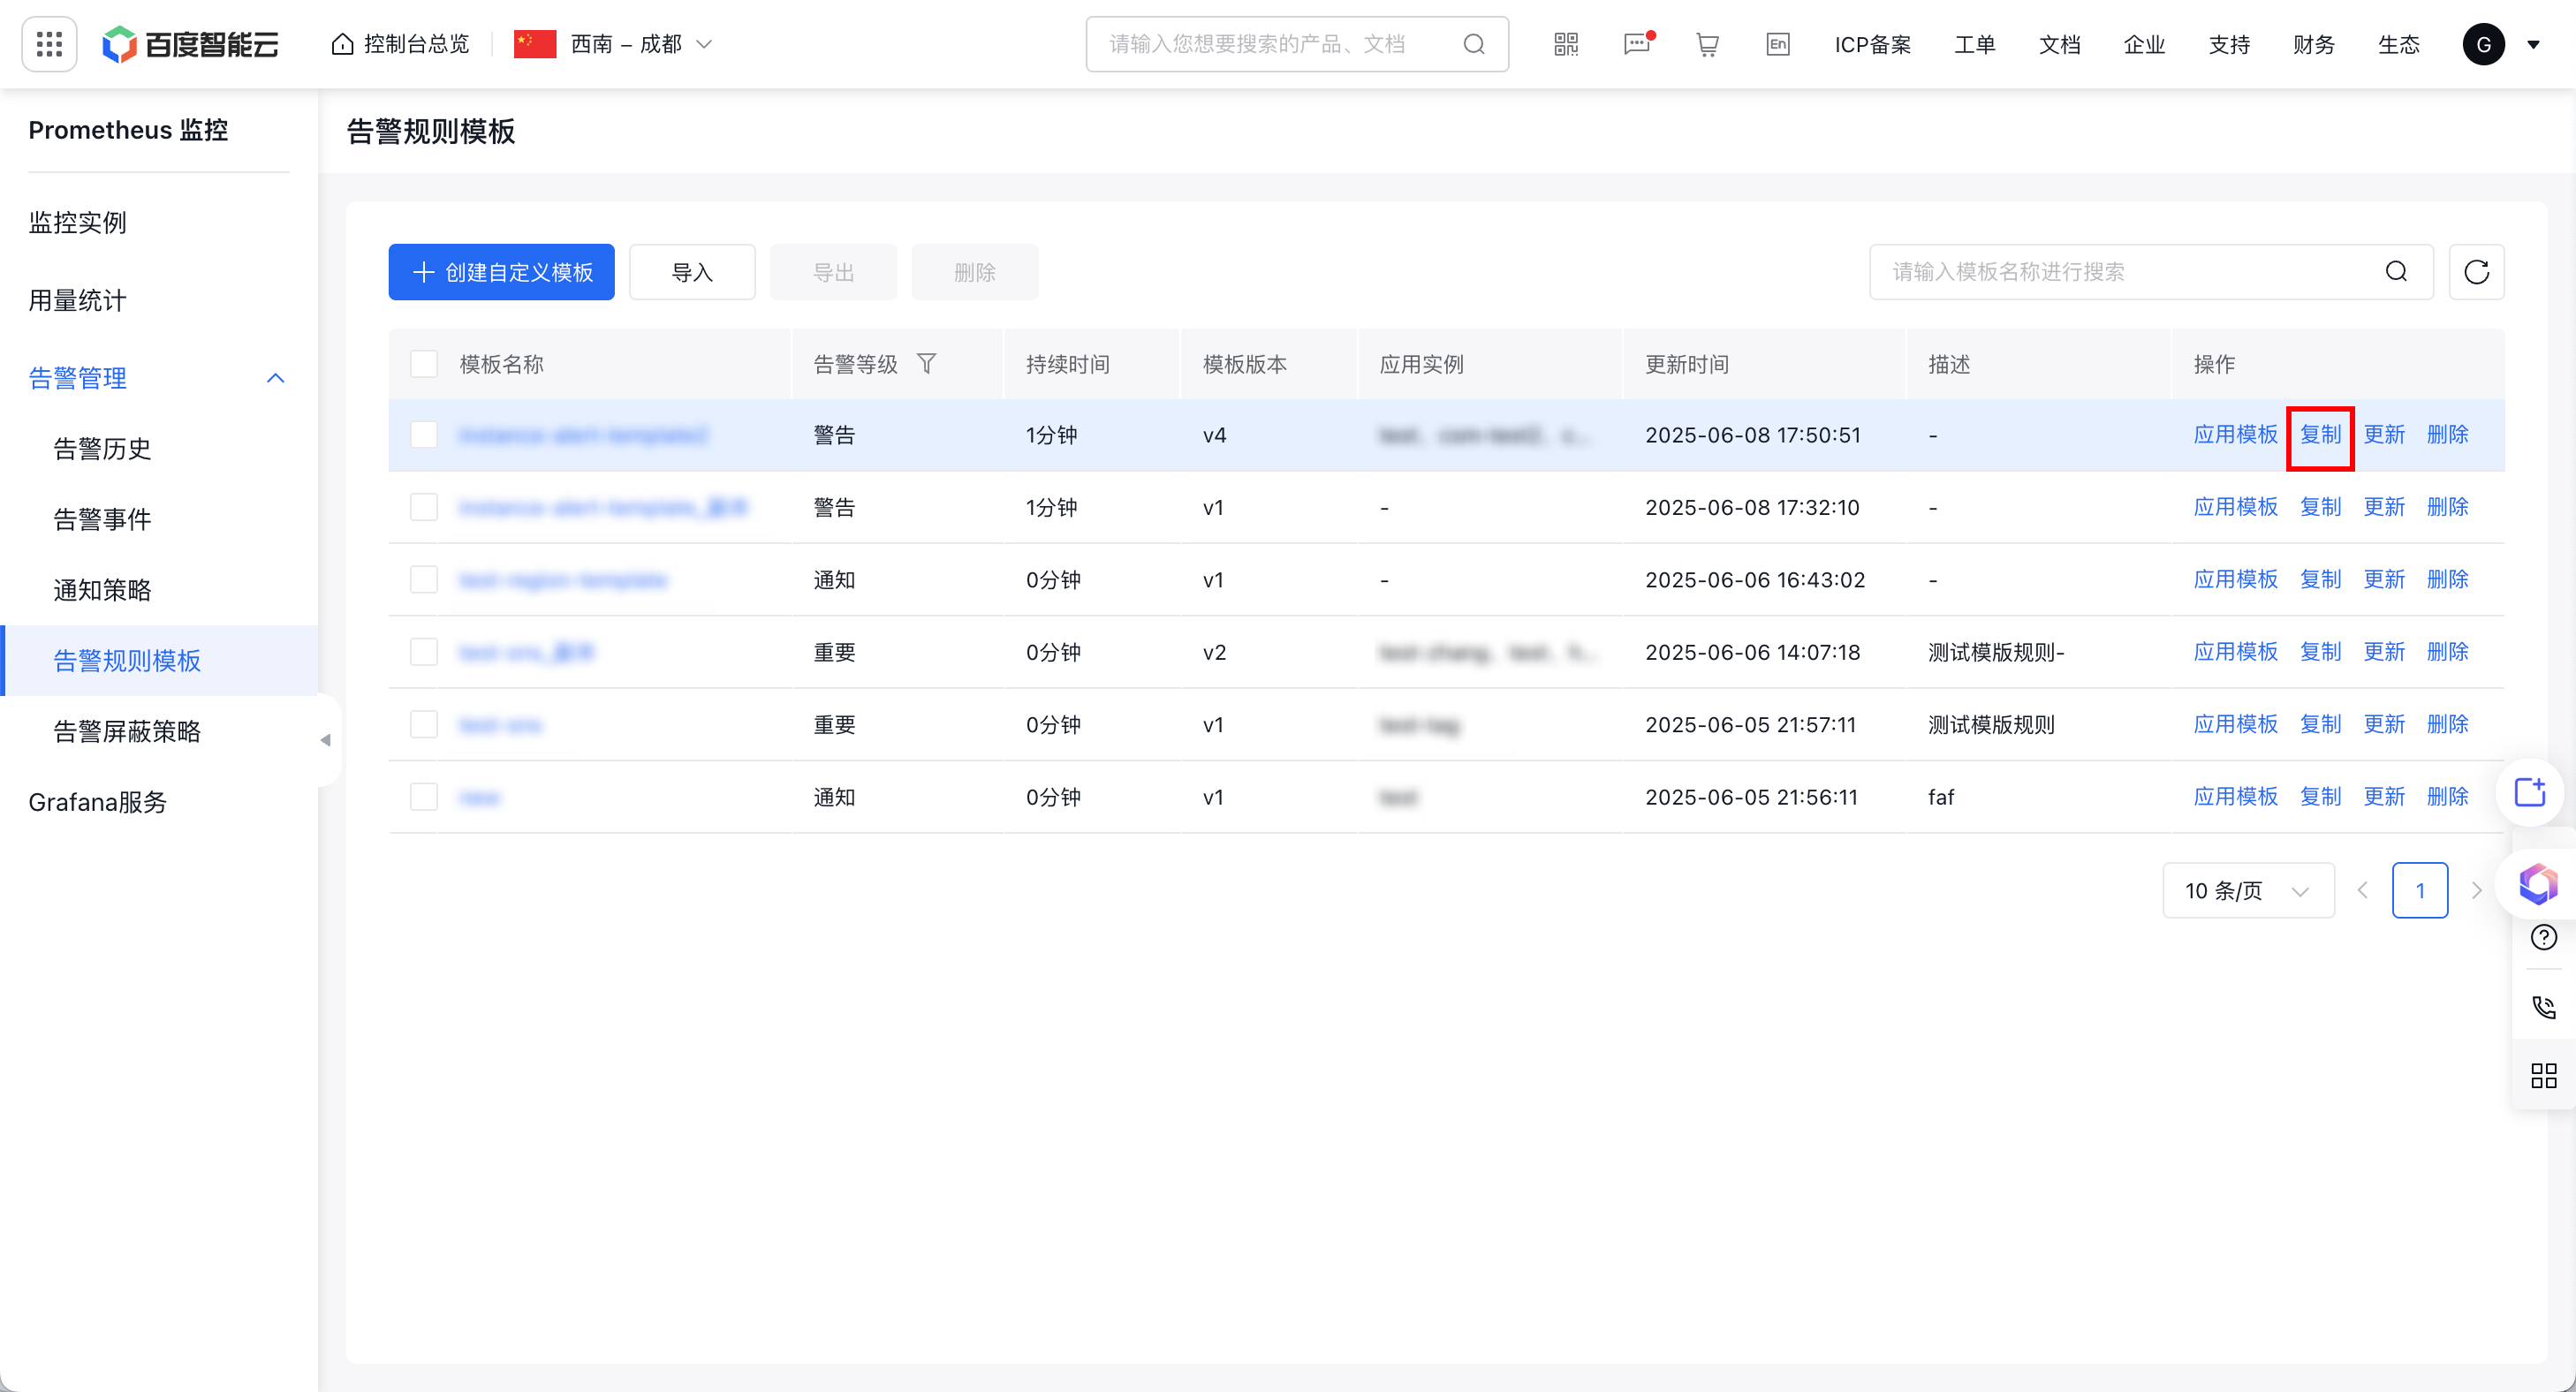This screenshot has height=1392, width=2576.
Task: Open the floating AI assistant icon
Action: point(2537,884)
